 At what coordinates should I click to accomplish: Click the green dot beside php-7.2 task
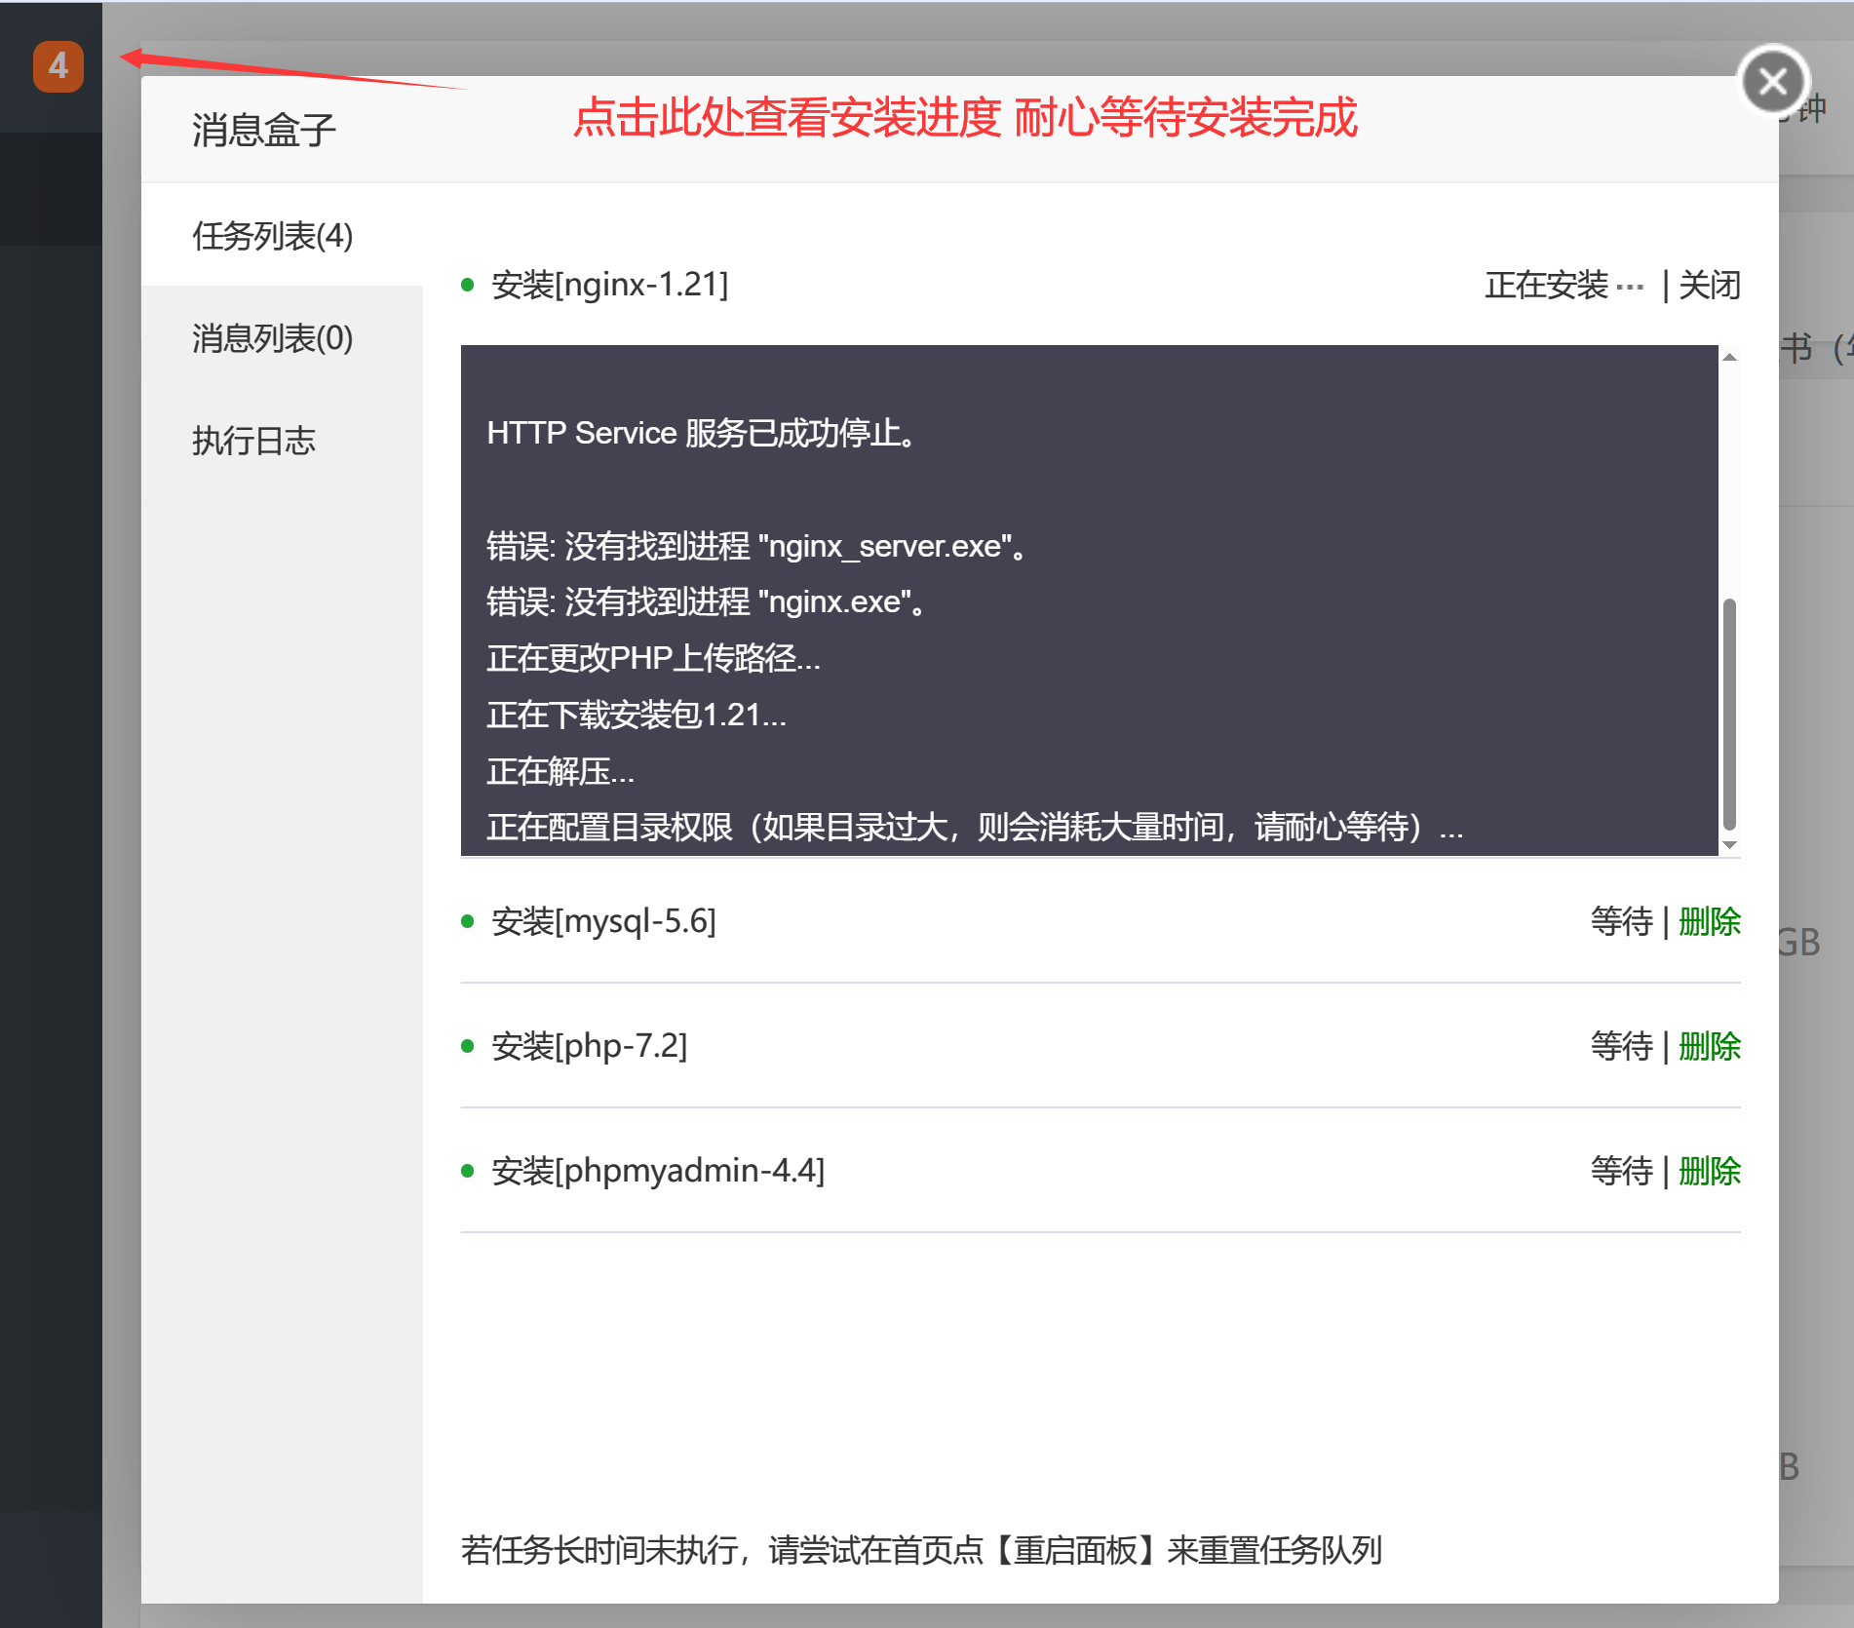[469, 1046]
